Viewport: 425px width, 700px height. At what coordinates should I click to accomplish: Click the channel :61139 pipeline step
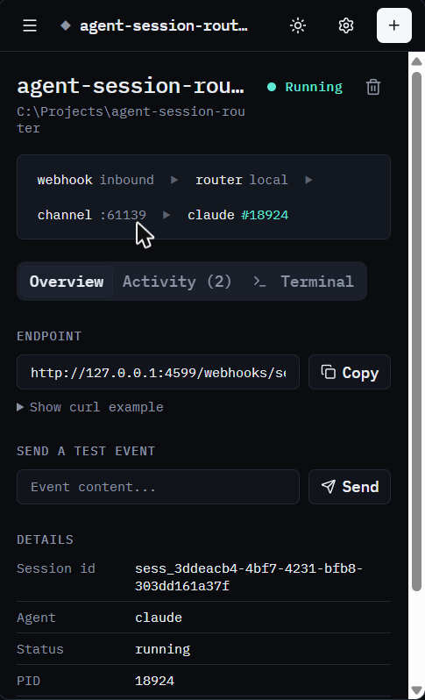click(92, 215)
